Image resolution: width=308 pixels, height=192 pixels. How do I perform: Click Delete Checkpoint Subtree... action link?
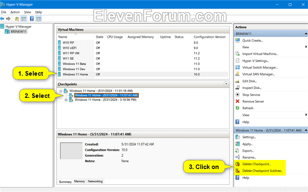pos(262,171)
